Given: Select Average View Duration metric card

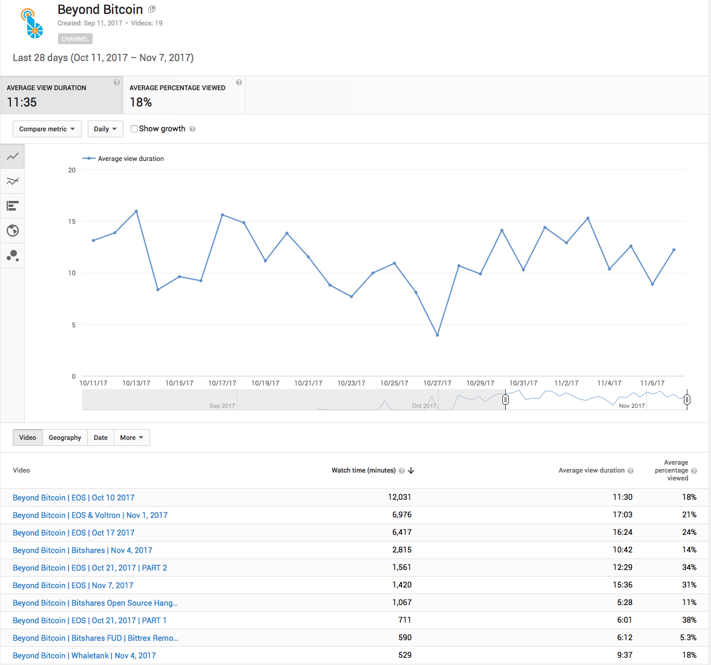Looking at the screenshot, I should pos(62,95).
